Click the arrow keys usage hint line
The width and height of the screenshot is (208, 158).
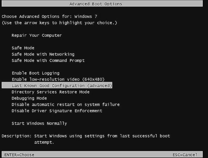60,23
